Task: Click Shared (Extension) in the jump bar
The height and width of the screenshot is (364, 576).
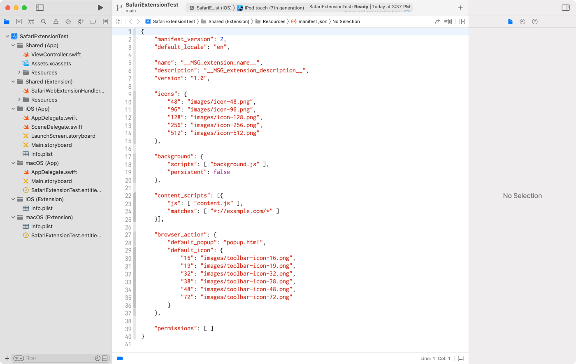Action: tap(225, 21)
